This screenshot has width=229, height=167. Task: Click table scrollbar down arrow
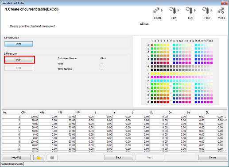225,150
